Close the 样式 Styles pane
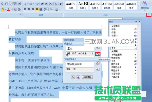Viewport: 152px width, 102px height. coord(139,22)
